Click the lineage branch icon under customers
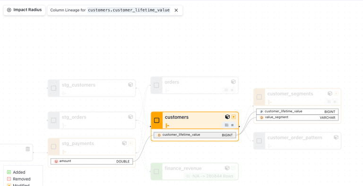The height and width of the screenshot is (186, 363). (x=167, y=126)
